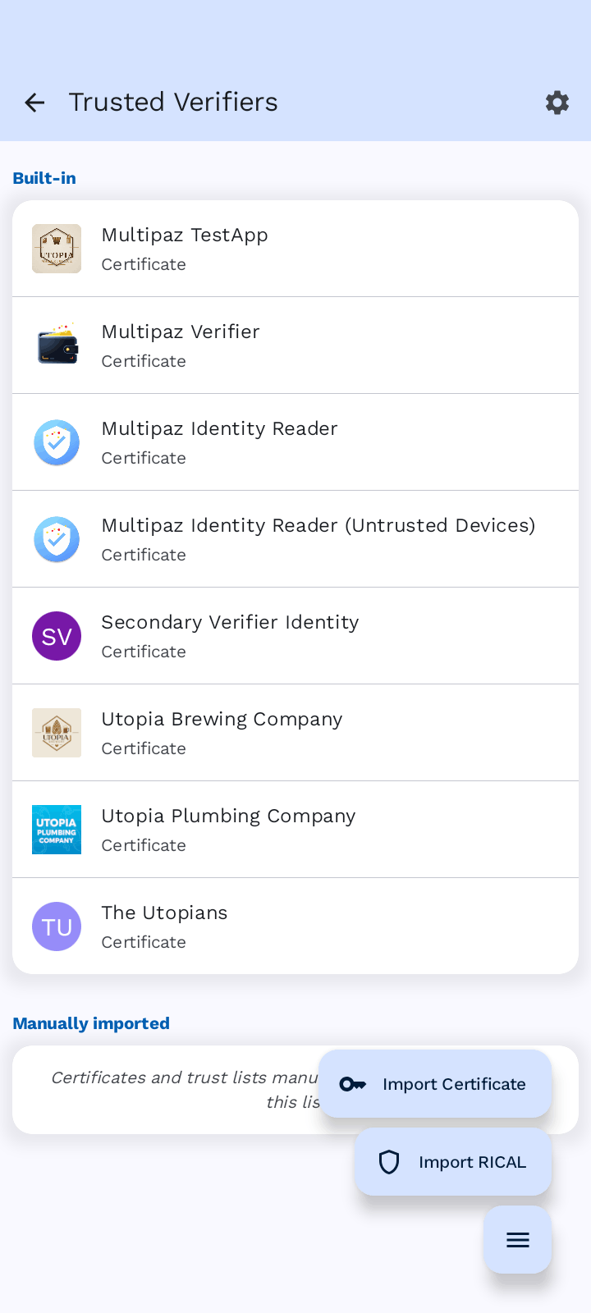Open the Utopia Plumbing Company list item
This screenshot has width=591, height=1313.
pos(295,830)
